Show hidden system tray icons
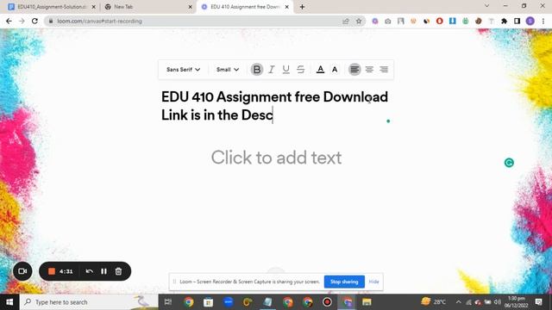The image size is (552, 310). [458, 302]
